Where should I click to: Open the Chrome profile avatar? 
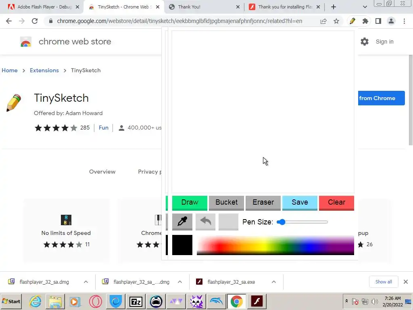pyautogui.click(x=391, y=21)
